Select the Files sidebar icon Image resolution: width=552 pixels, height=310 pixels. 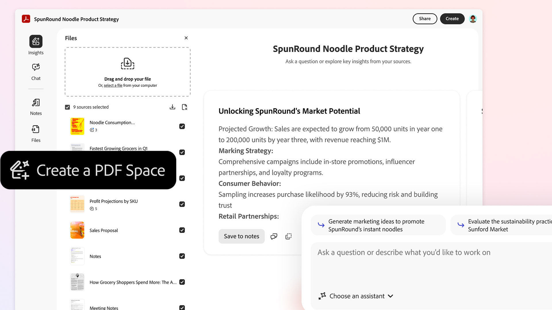(x=36, y=129)
